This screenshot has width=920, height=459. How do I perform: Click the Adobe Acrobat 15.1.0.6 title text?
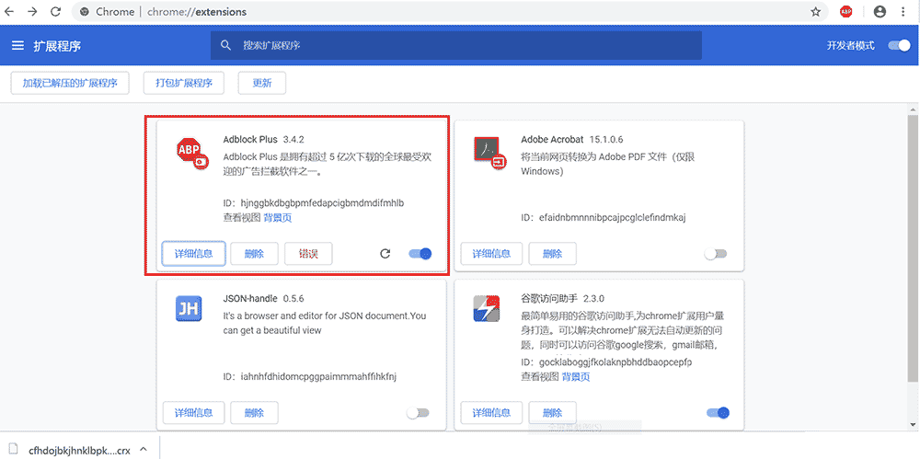click(571, 140)
